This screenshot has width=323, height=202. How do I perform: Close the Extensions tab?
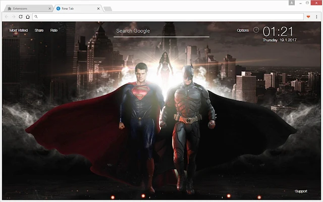[x=49, y=9]
